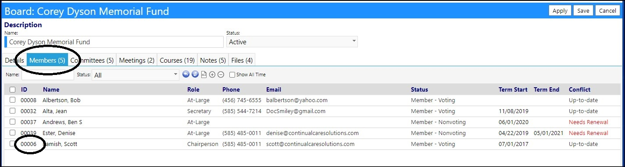625x167 pixels.
Task: Click term start date 06/01/2020
Action: [513, 122]
